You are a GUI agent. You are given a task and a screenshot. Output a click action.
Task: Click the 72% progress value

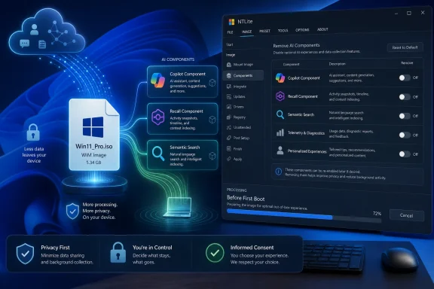[x=377, y=214]
